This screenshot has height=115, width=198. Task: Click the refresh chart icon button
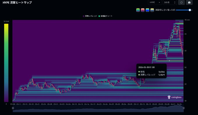[x=181, y=2]
